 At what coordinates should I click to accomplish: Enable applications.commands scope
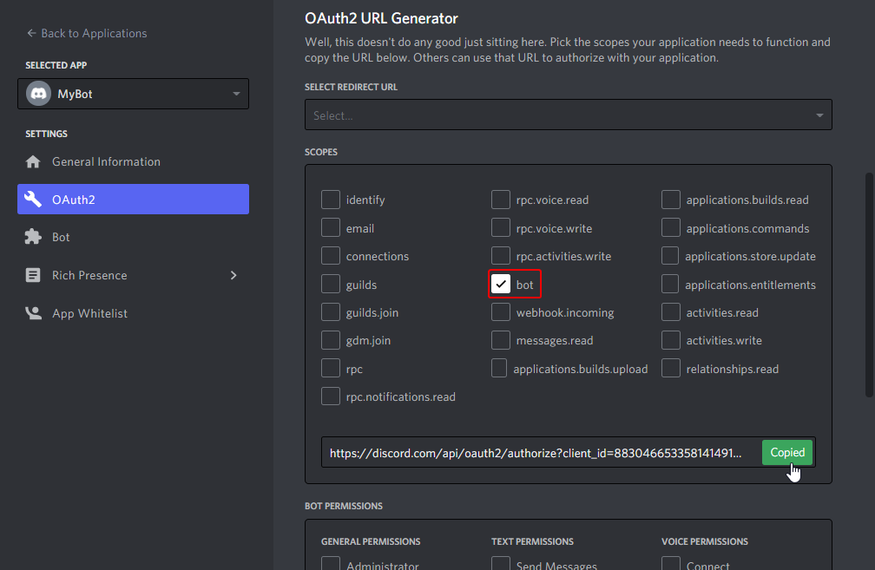click(671, 227)
